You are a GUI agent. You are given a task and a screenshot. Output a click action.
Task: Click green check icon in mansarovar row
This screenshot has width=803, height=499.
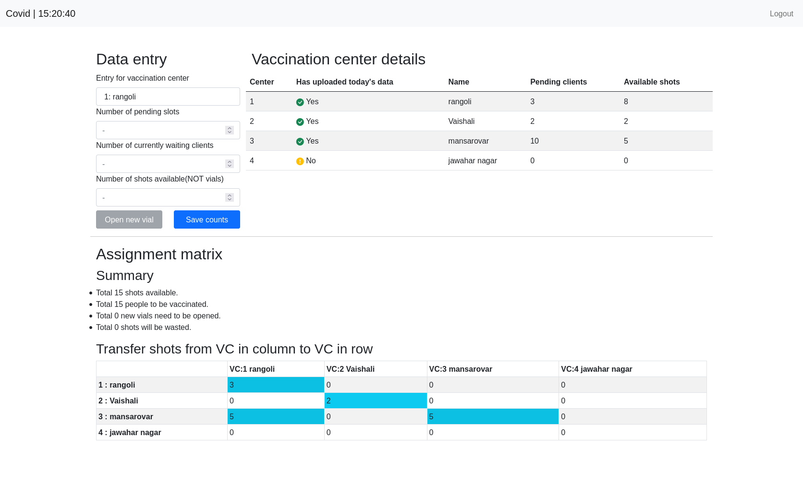pyautogui.click(x=300, y=141)
